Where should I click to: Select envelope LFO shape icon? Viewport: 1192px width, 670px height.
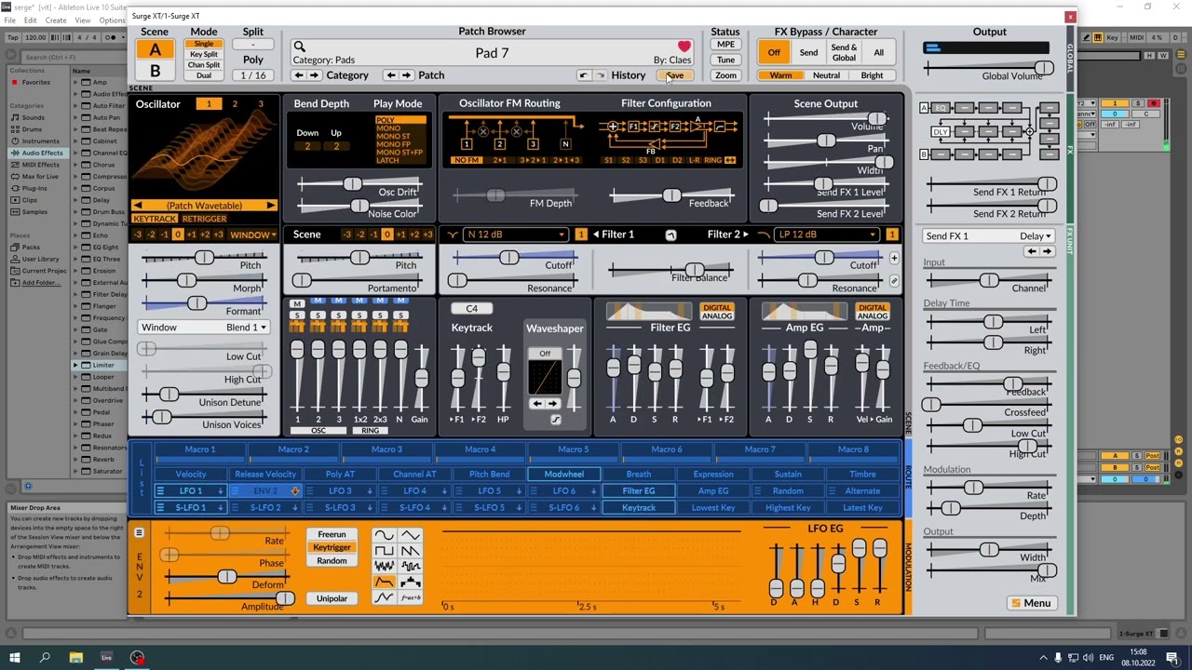point(384,583)
